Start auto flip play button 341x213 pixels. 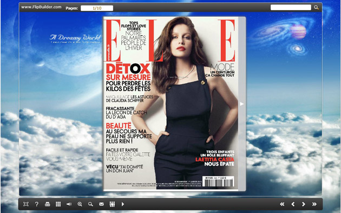click(x=123, y=204)
